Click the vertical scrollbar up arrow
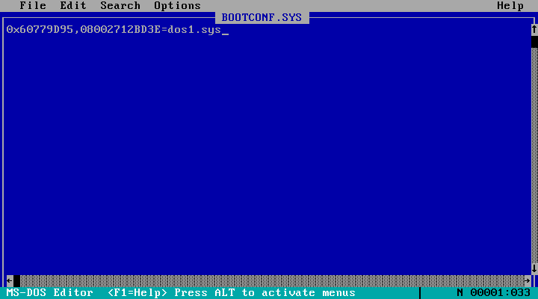This screenshot has width=538, height=299. pos(534,29)
